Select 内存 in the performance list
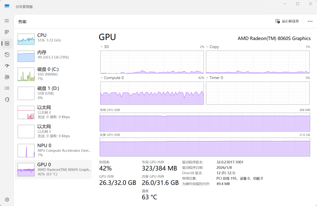Viewport: 317px width, 206px height. [x=53, y=55]
